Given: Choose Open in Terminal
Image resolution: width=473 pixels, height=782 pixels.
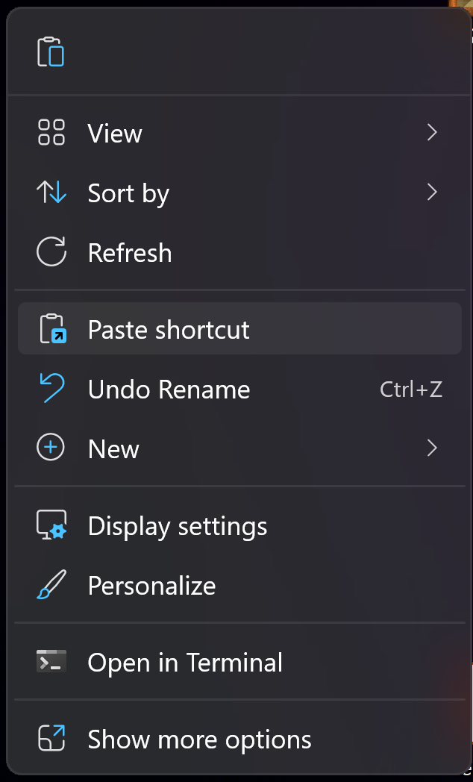Looking at the screenshot, I should click(x=185, y=663).
